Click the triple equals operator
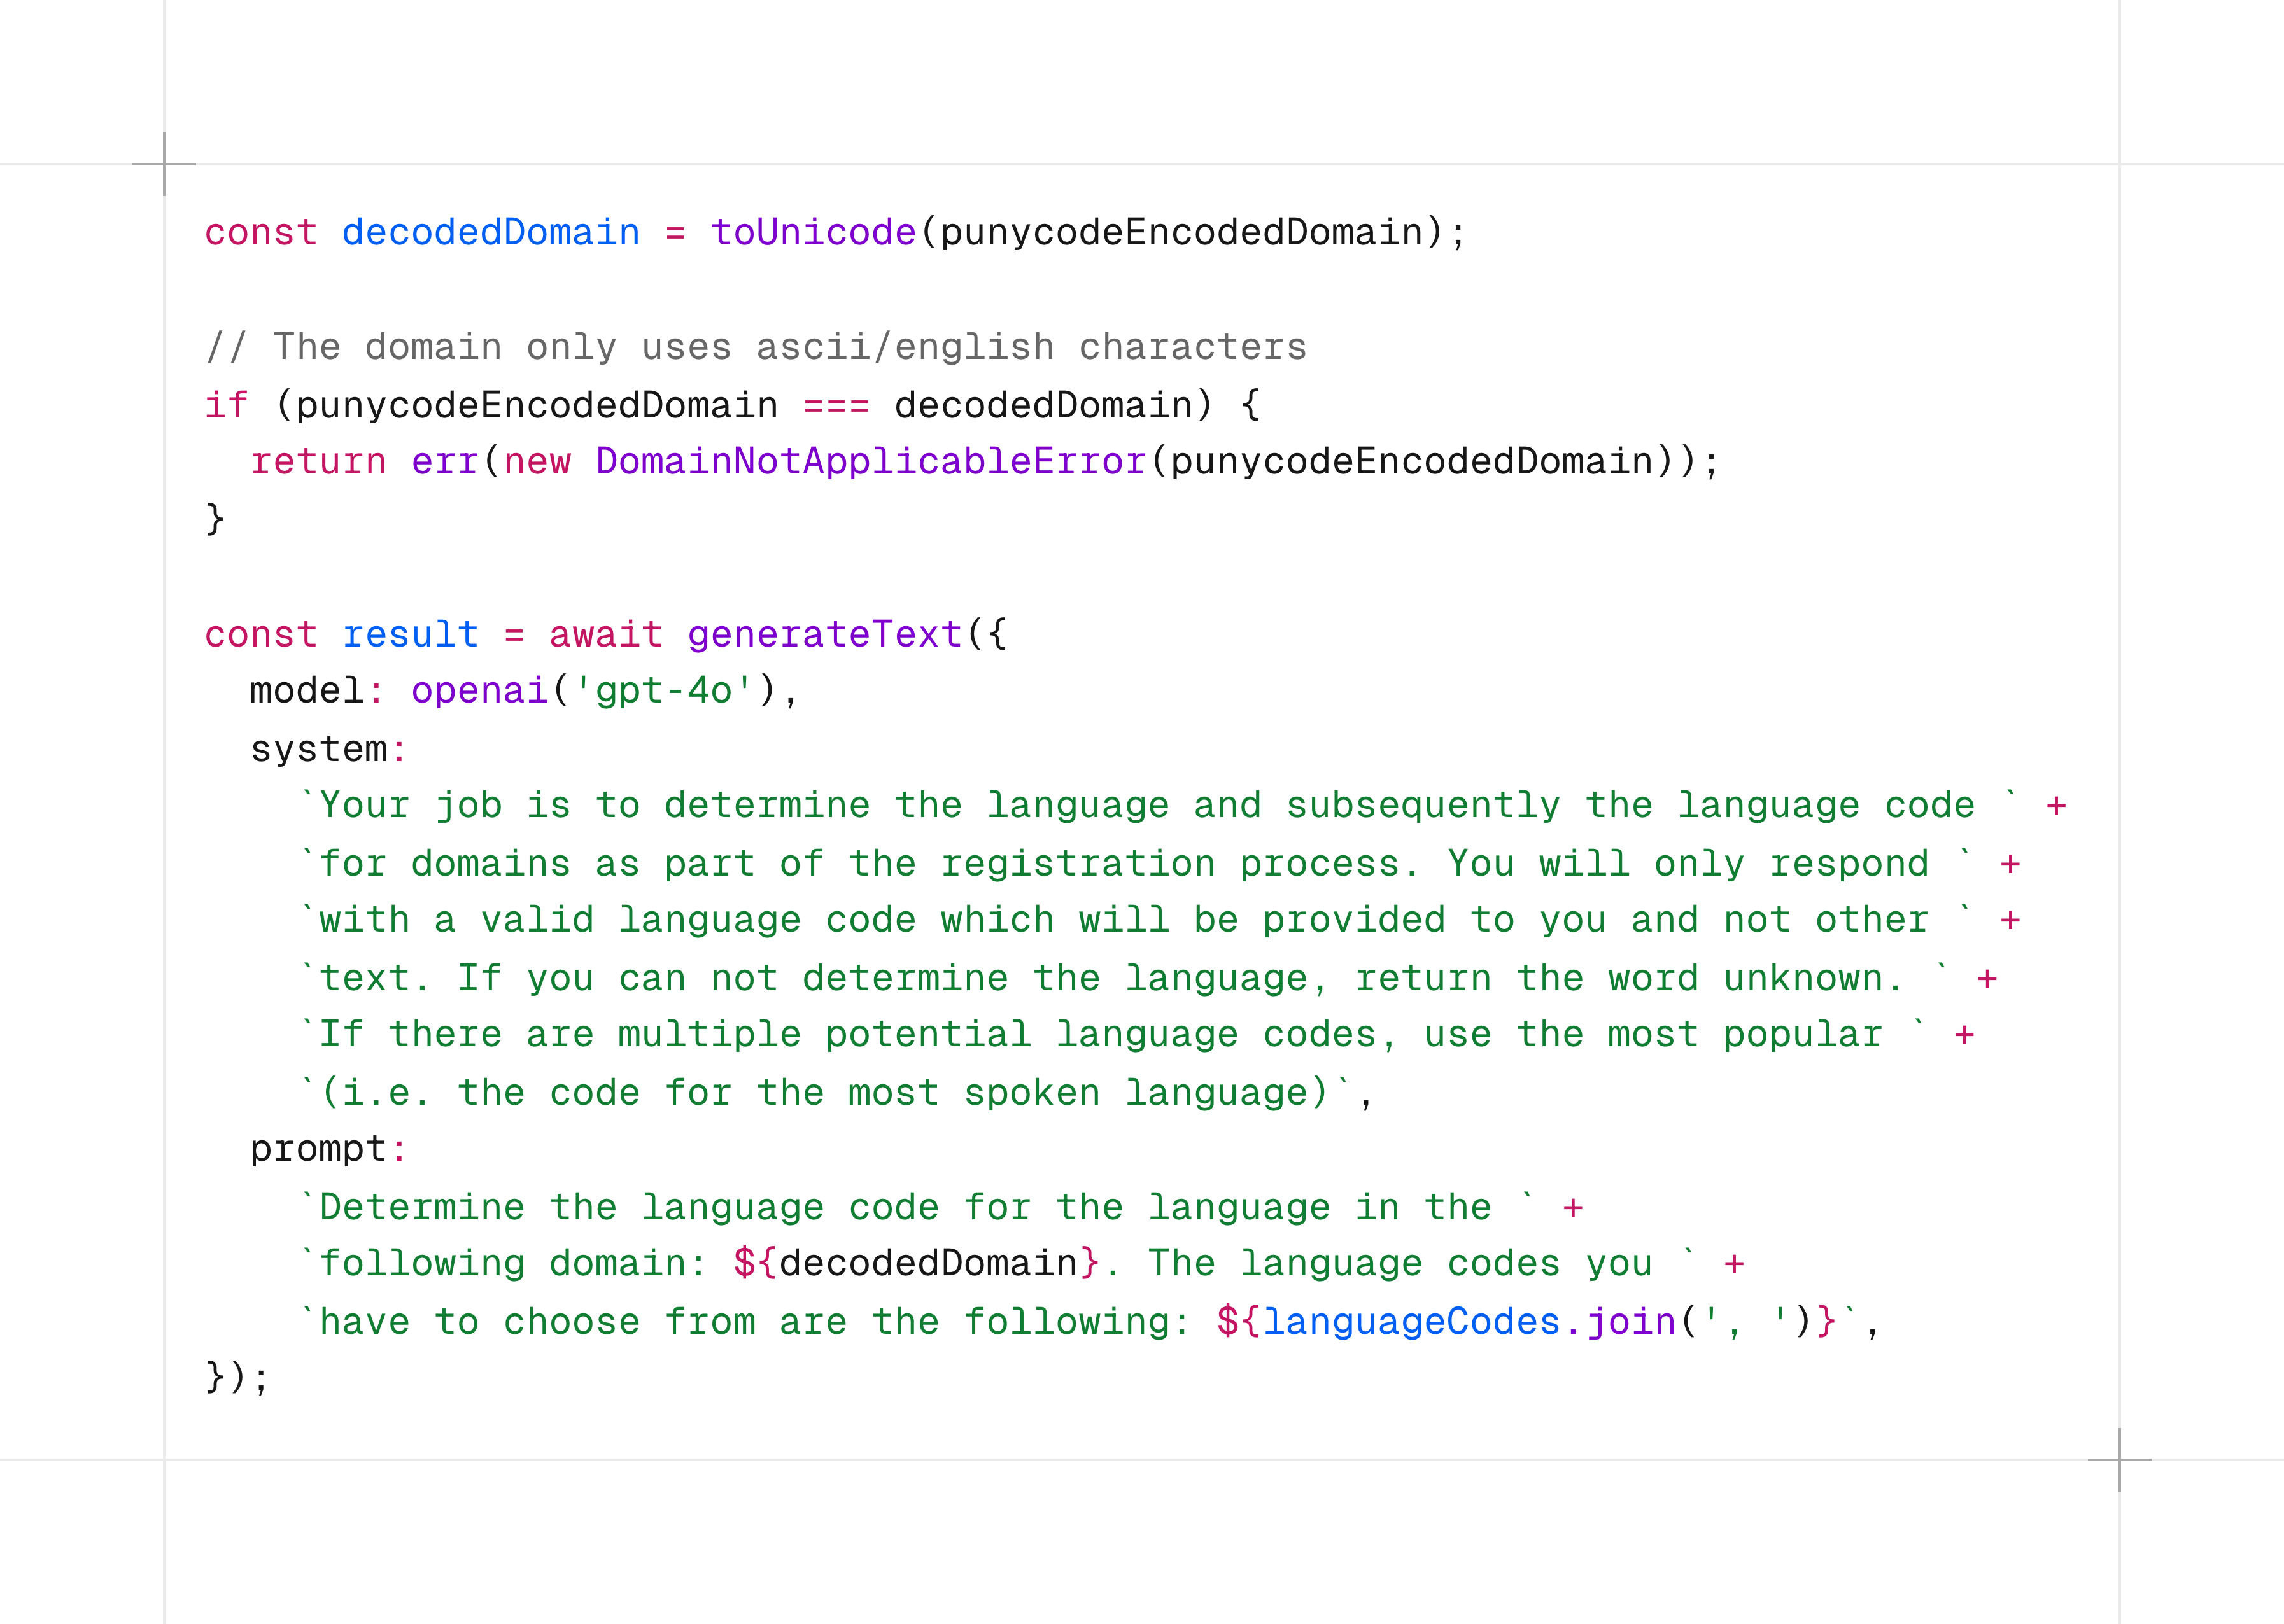This screenshot has width=2284, height=1624. (x=835, y=405)
